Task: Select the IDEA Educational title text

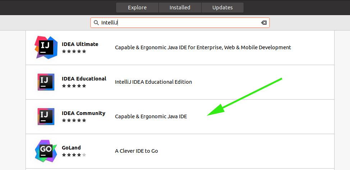Action: (x=84, y=79)
